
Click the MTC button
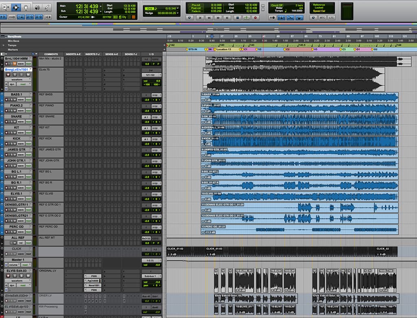323,17
